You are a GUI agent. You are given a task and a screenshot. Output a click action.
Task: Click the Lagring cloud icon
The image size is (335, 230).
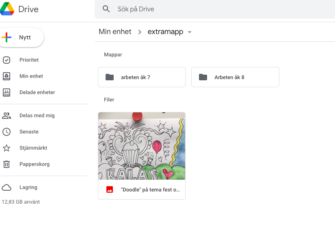pyautogui.click(x=6, y=187)
